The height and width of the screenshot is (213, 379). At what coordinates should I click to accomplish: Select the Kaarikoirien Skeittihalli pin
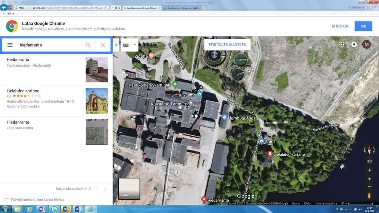(175, 84)
